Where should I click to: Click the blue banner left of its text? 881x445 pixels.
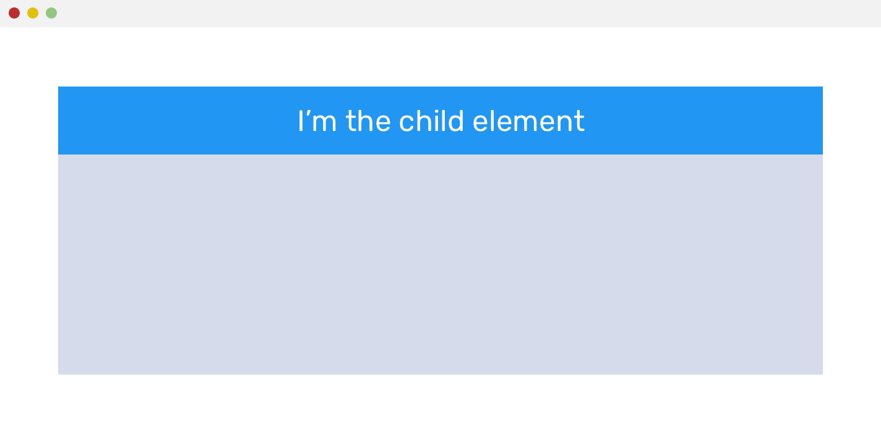coord(173,121)
